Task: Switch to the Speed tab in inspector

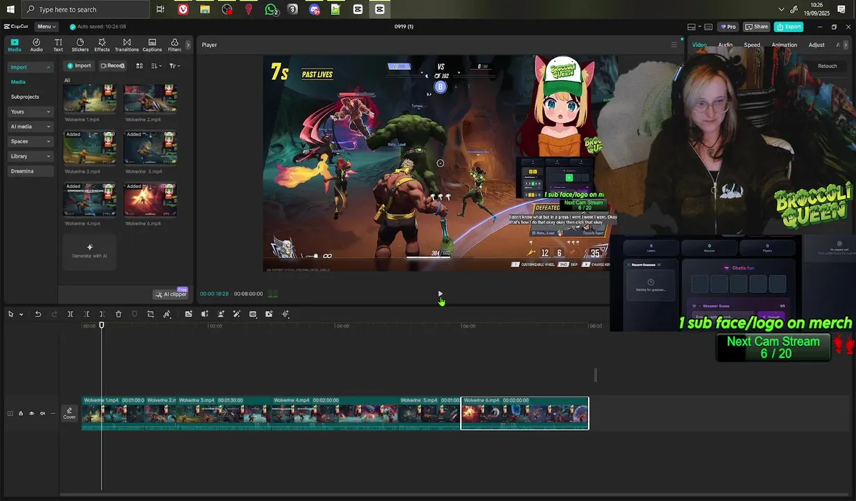Action: [752, 45]
